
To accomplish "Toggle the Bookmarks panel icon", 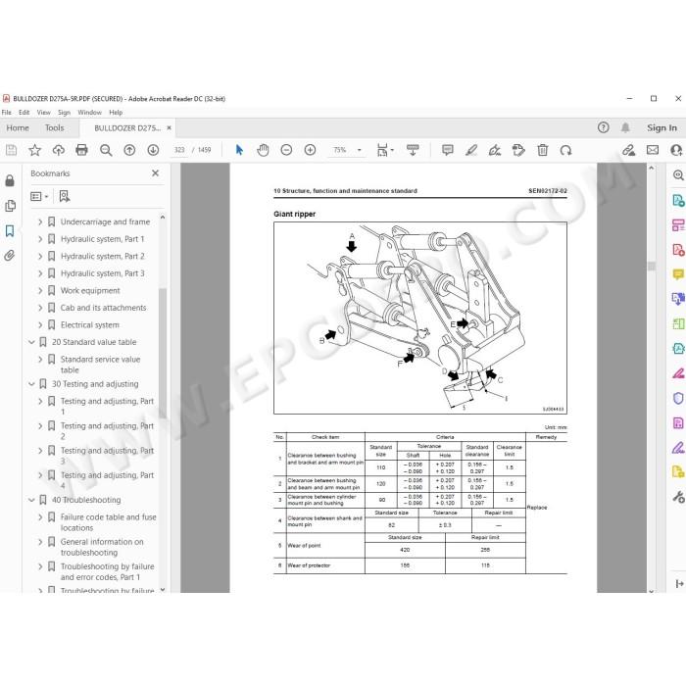I will click(x=10, y=230).
